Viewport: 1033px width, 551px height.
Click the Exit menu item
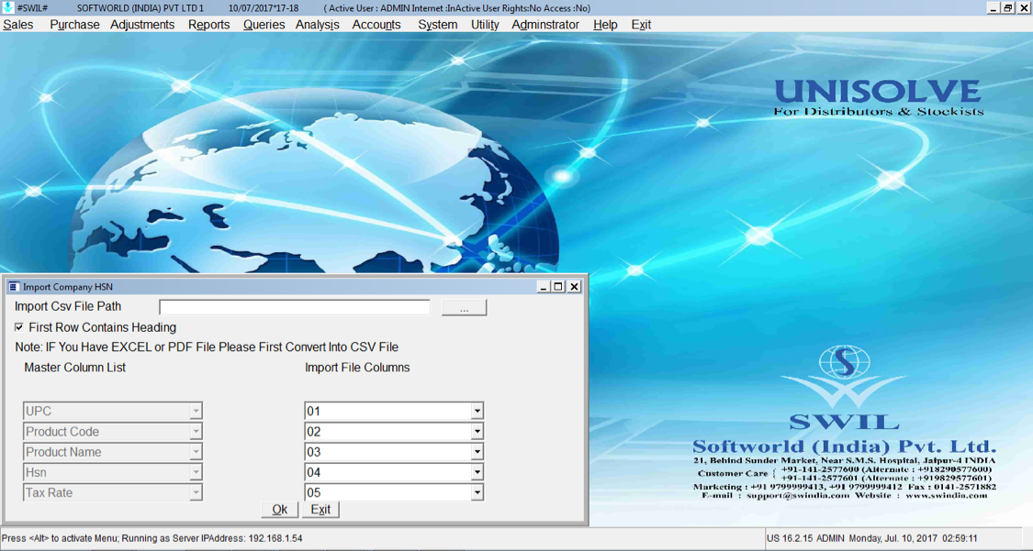[640, 25]
